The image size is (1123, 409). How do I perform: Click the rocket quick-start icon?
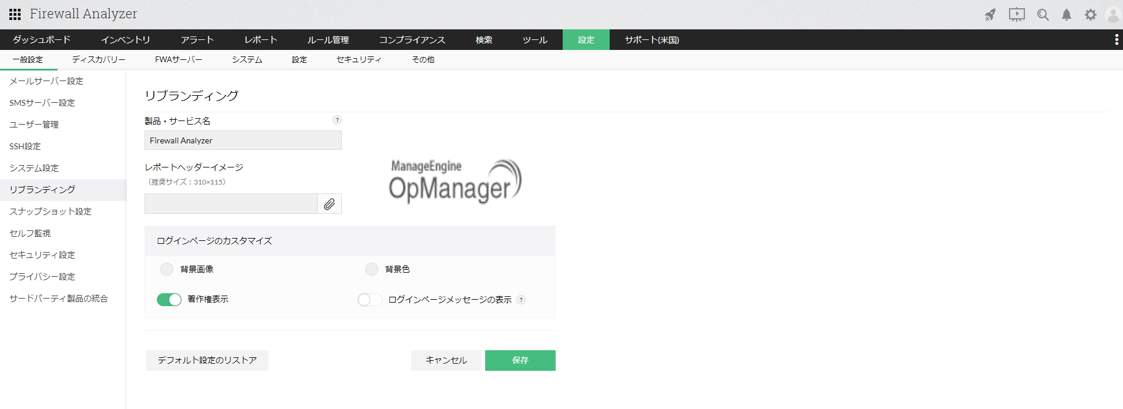point(990,15)
